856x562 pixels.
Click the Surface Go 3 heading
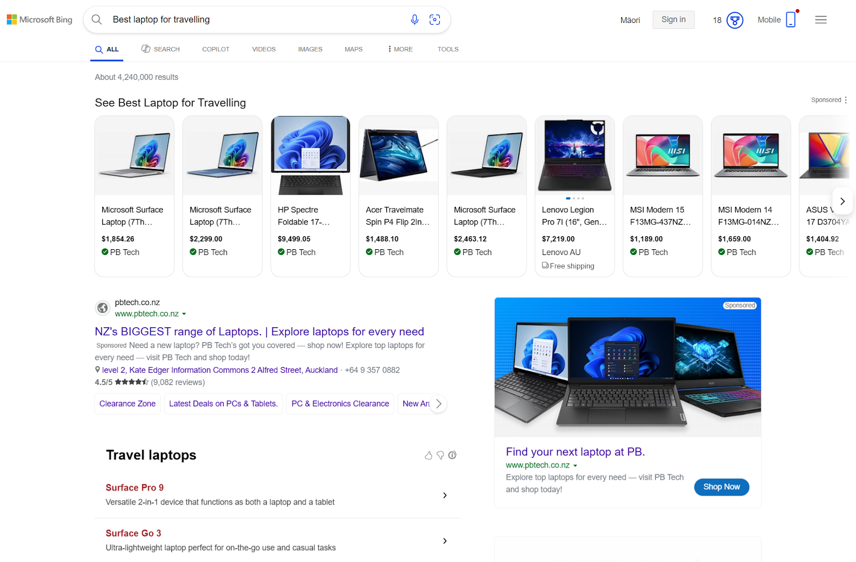point(133,533)
